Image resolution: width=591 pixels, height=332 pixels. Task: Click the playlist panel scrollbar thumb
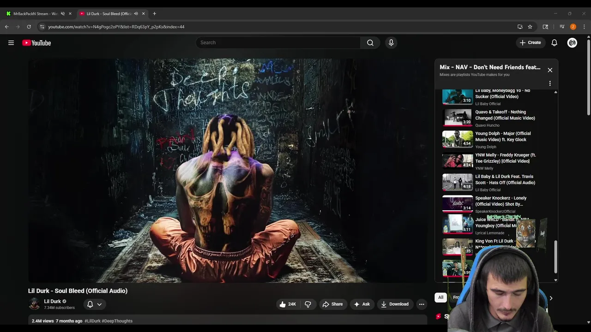(555, 256)
